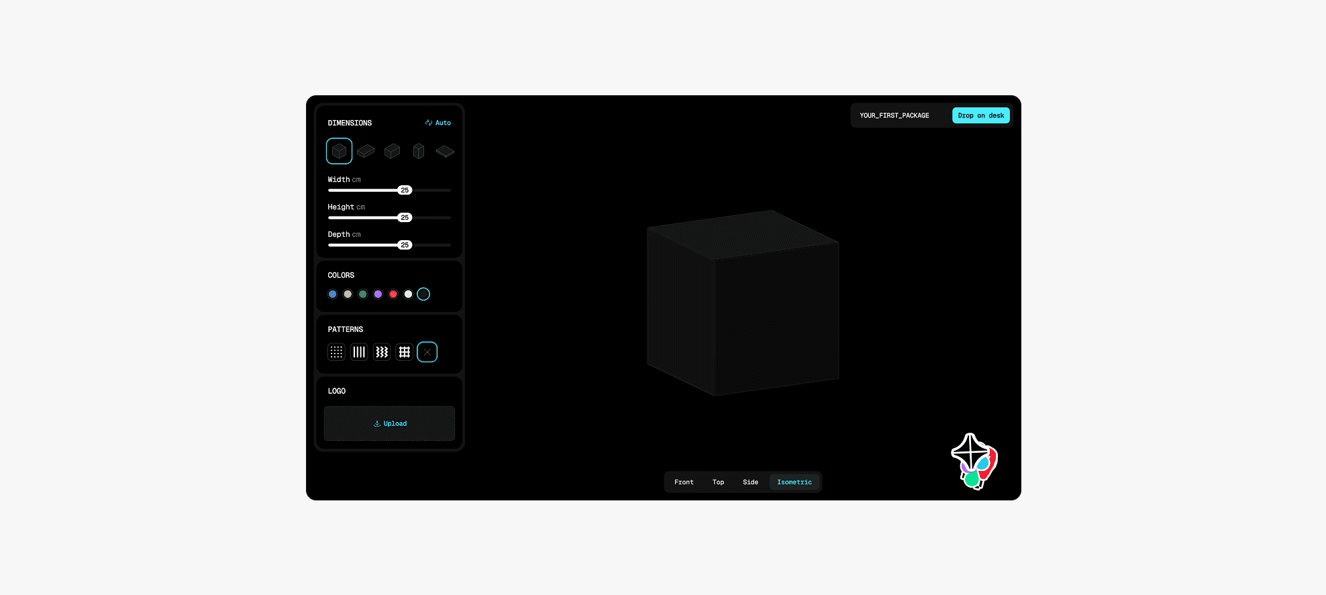Viewport: 1326px width, 595px height.
Task: Switch to the Top view
Action: [x=718, y=482]
